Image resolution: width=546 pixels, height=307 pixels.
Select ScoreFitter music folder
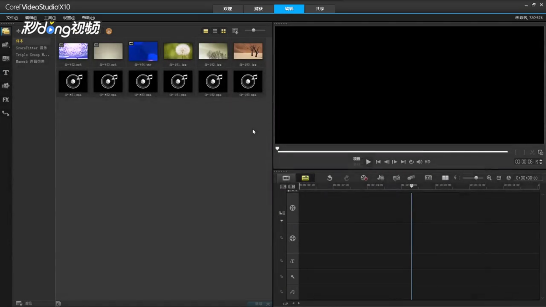31,48
